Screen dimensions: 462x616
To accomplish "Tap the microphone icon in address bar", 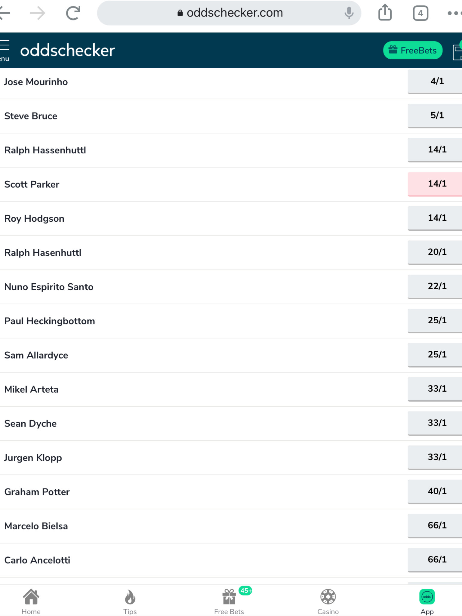I will (349, 13).
